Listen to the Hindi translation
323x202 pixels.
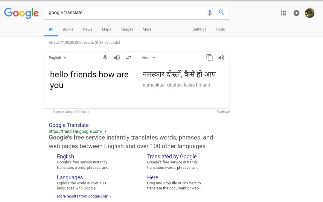coord(221,58)
